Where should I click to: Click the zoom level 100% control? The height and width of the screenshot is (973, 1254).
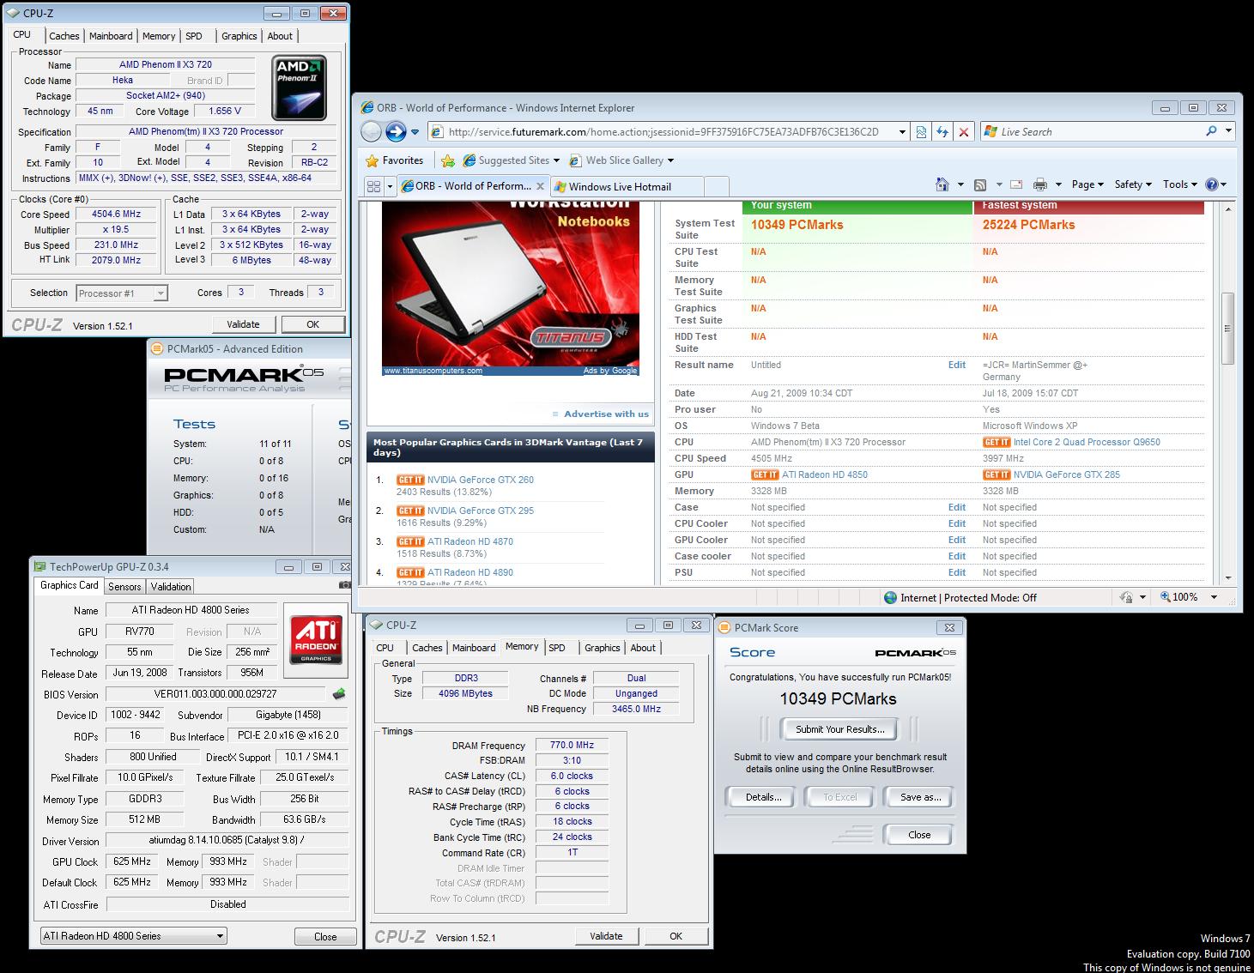pos(1188,597)
